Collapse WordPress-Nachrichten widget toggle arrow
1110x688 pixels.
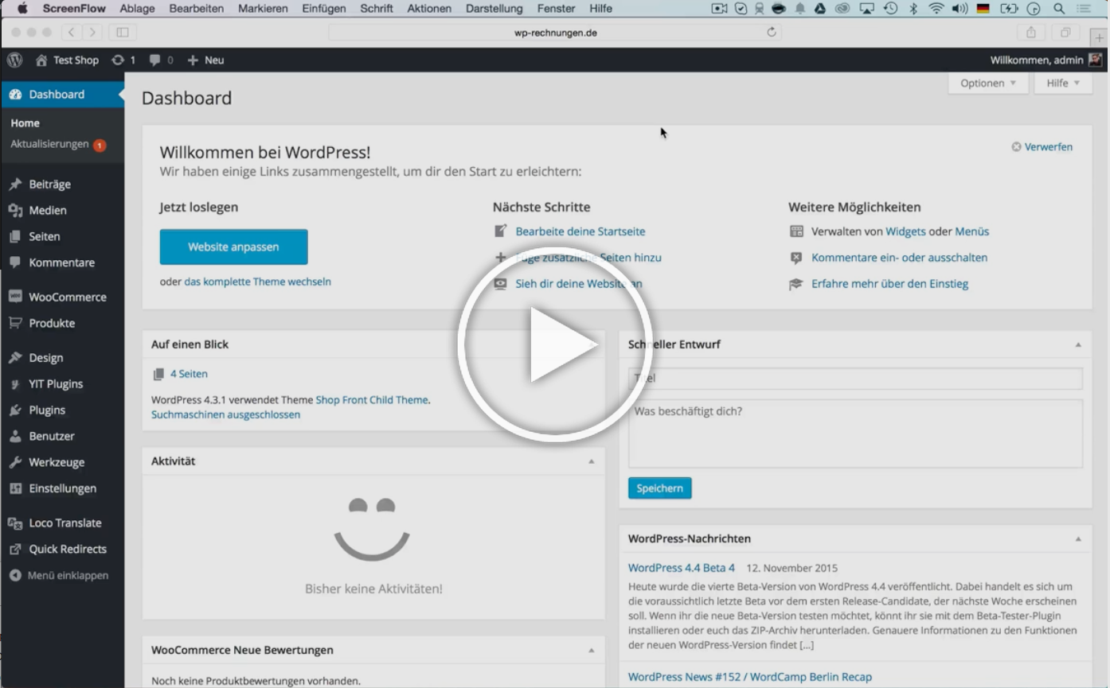(x=1078, y=538)
